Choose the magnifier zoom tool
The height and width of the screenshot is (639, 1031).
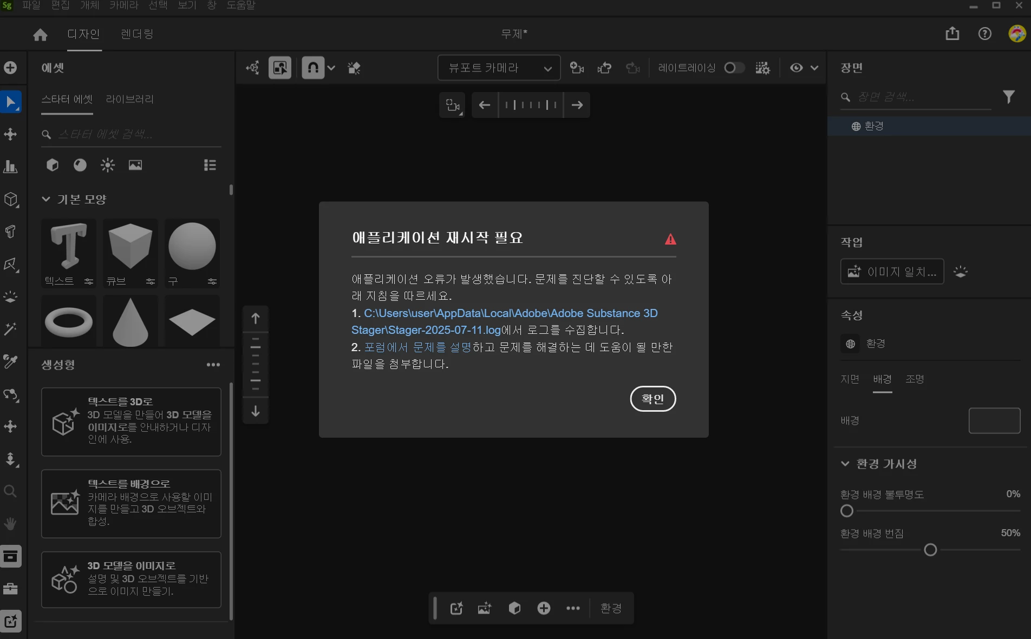pyautogui.click(x=10, y=491)
